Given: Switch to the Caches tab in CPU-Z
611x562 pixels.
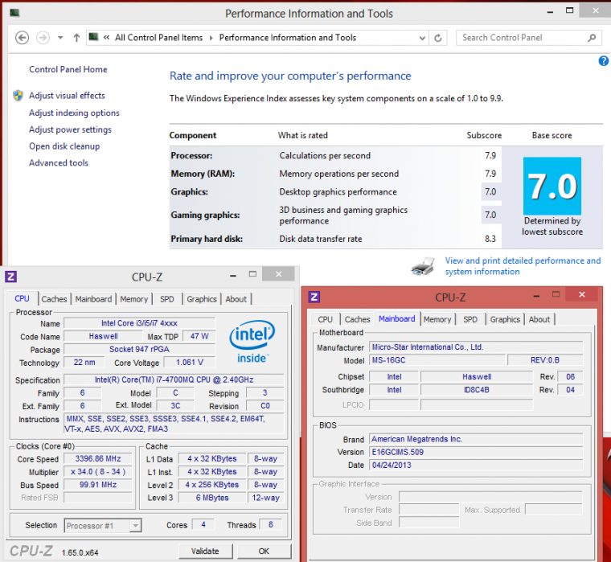Looking at the screenshot, I should pos(54,299).
